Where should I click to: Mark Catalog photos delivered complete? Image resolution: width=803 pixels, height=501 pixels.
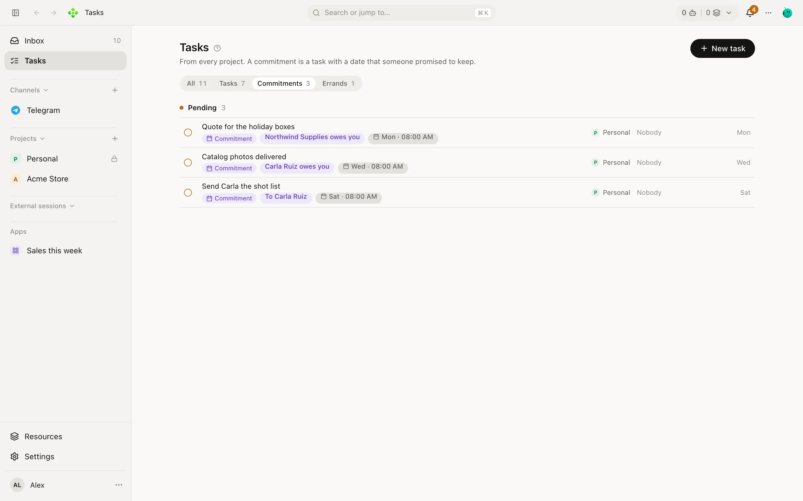pos(188,162)
